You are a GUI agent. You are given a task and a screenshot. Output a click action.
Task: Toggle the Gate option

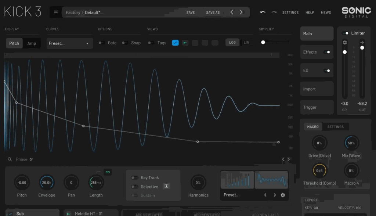tap(101, 43)
